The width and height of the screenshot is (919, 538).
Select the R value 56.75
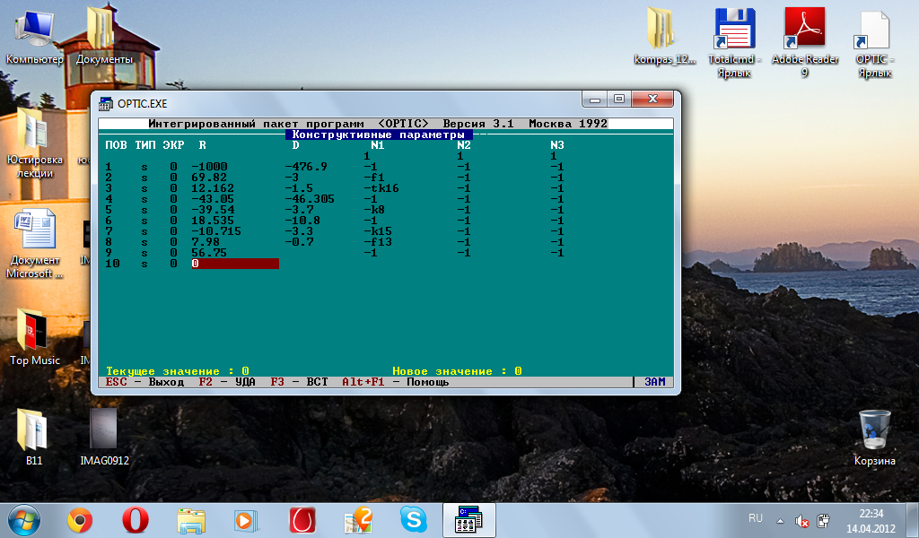(209, 253)
